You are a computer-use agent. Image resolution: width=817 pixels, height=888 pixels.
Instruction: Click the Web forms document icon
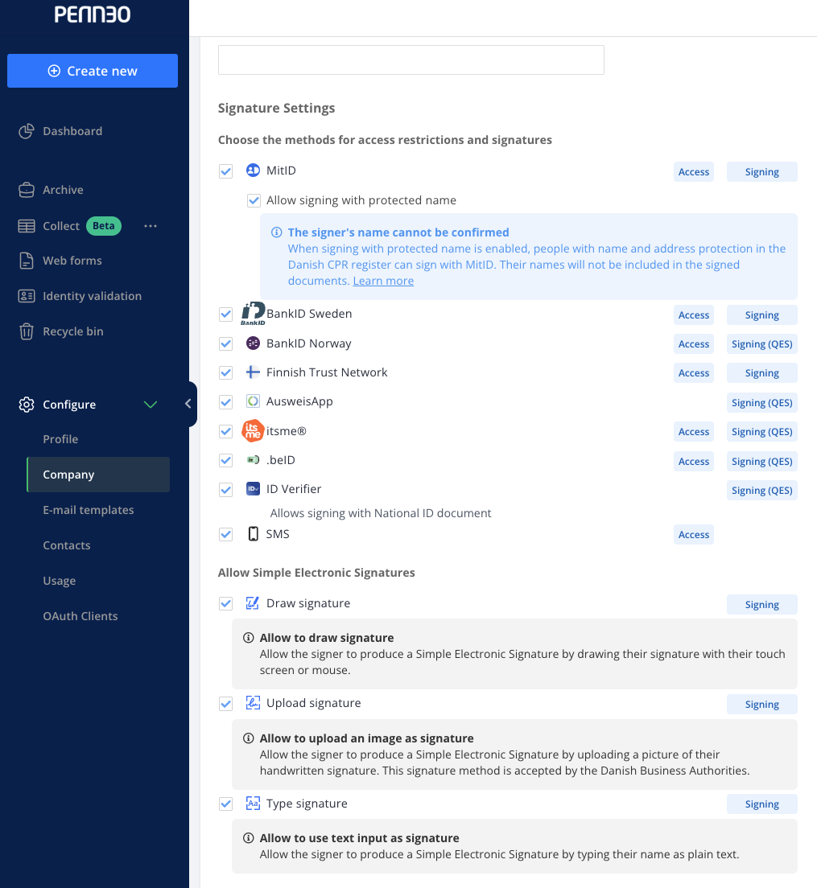click(26, 261)
